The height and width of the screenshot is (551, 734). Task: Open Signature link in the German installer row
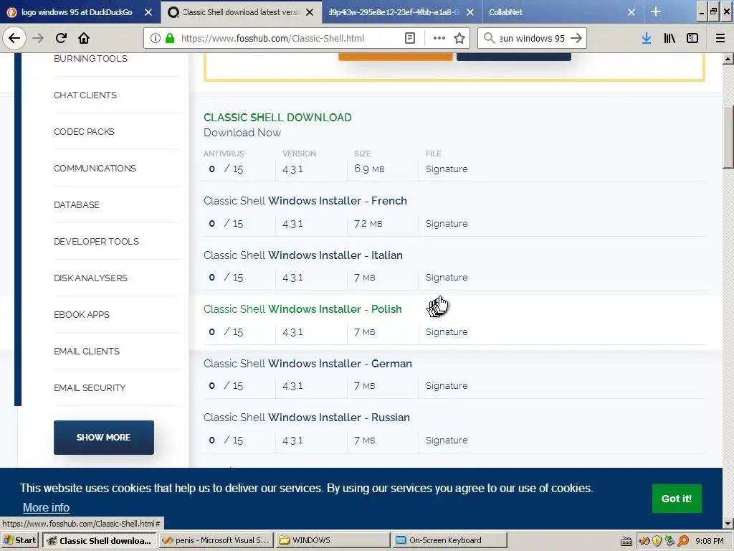click(x=447, y=385)
